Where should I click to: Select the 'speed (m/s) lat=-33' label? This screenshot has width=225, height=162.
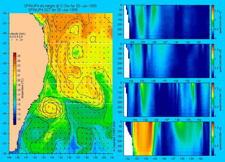220,139
